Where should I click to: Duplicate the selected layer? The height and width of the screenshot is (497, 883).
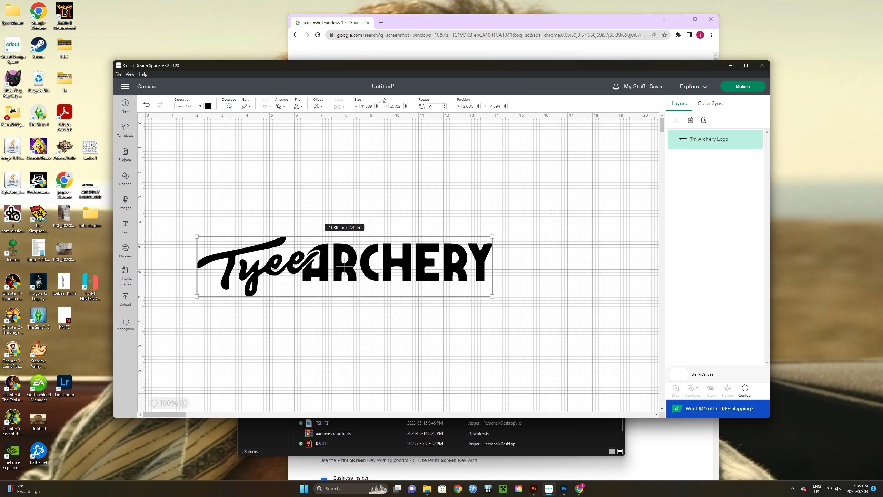pos(690,120)
